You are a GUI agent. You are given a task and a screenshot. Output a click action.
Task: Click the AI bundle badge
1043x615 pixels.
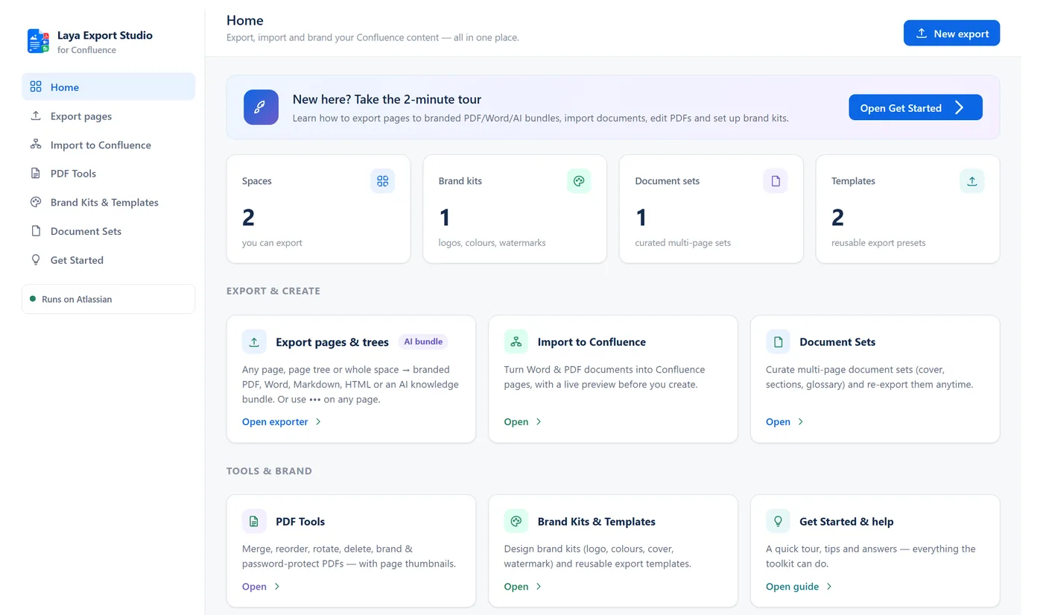pyautogui.click(x=423, y=341)
